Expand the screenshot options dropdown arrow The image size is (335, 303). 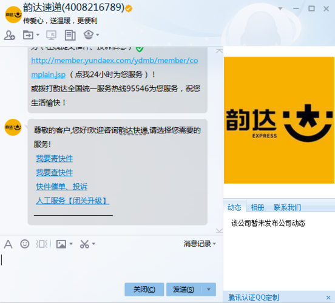[93, 244]
